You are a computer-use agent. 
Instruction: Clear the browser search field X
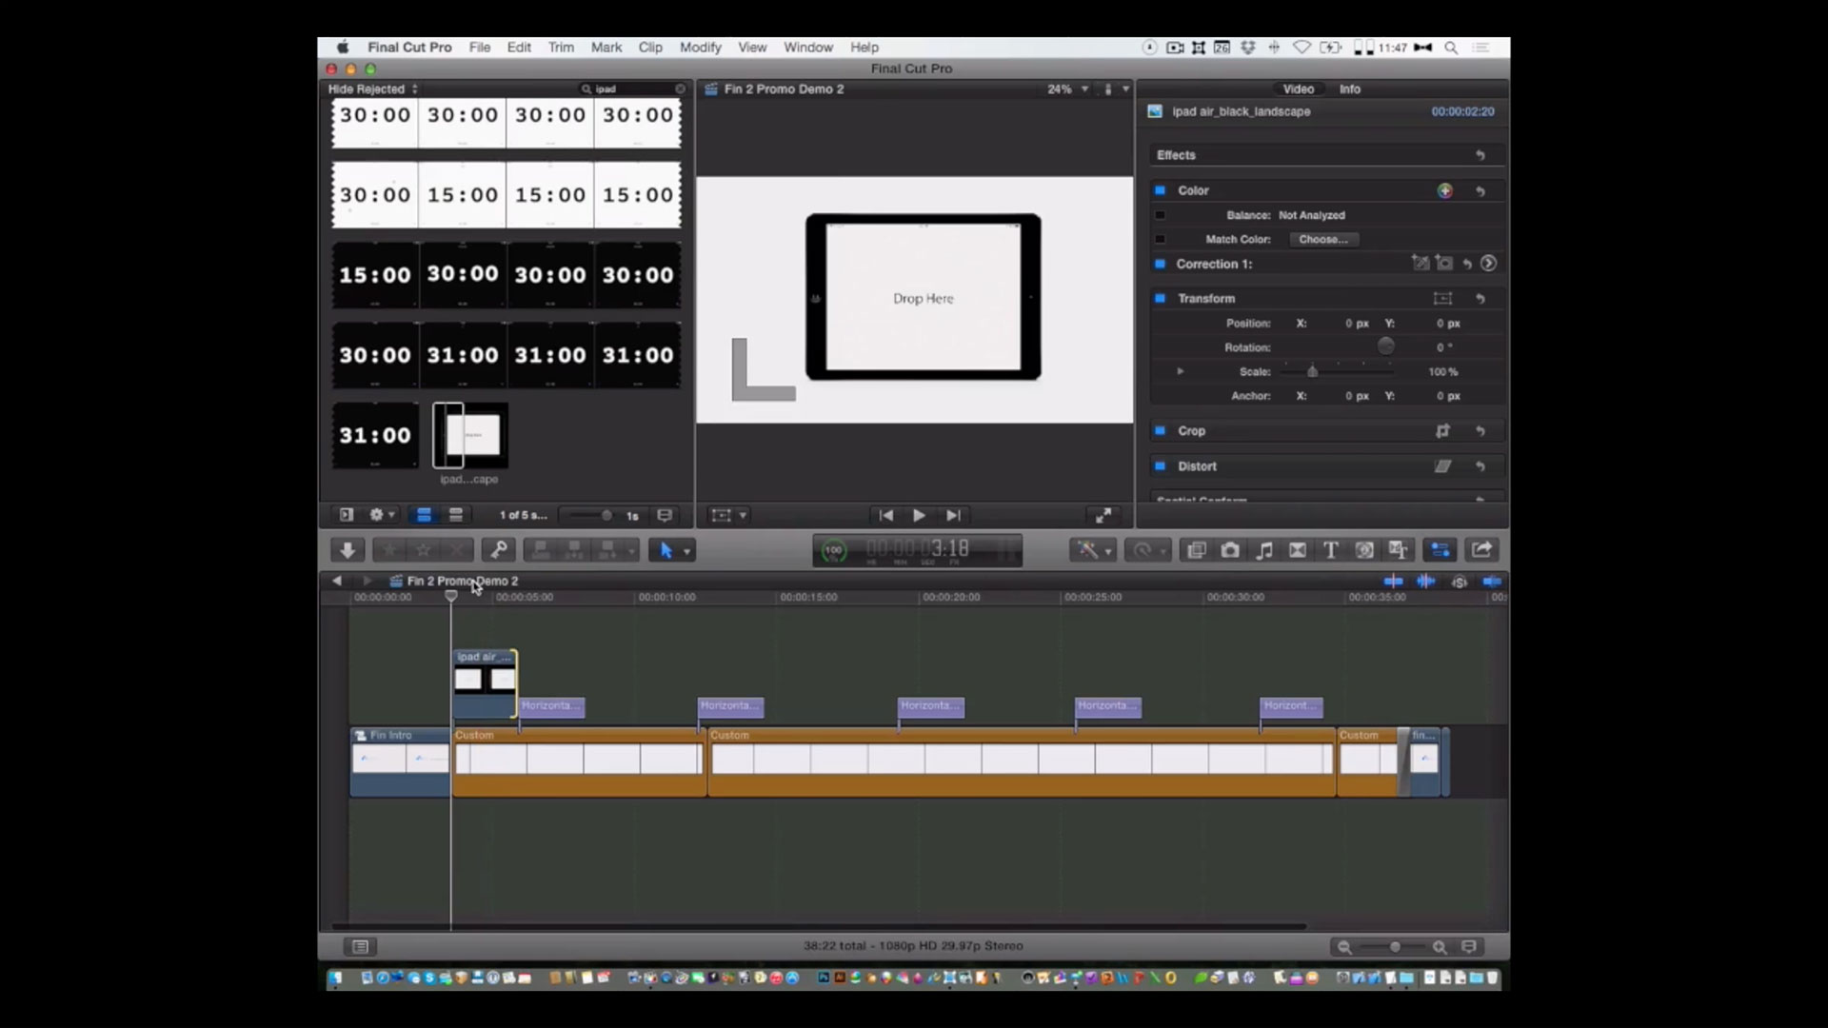tap(680, 89)
